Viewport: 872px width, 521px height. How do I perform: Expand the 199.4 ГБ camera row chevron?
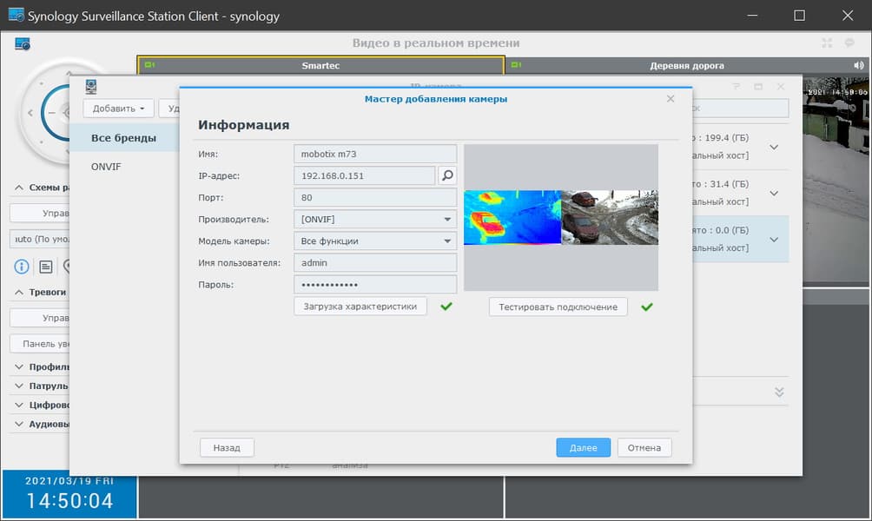[x=774, y=147]
